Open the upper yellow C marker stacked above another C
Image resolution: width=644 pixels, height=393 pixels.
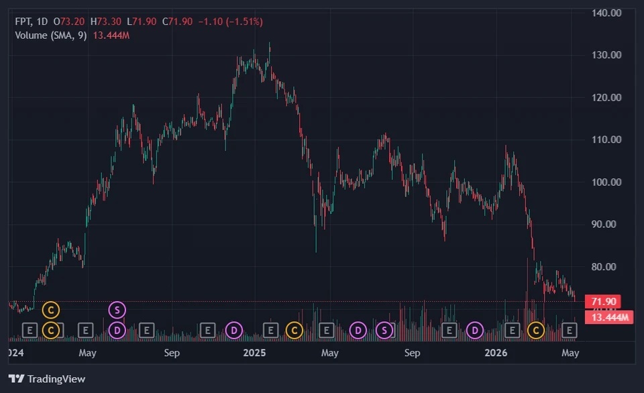click(51, 310)
